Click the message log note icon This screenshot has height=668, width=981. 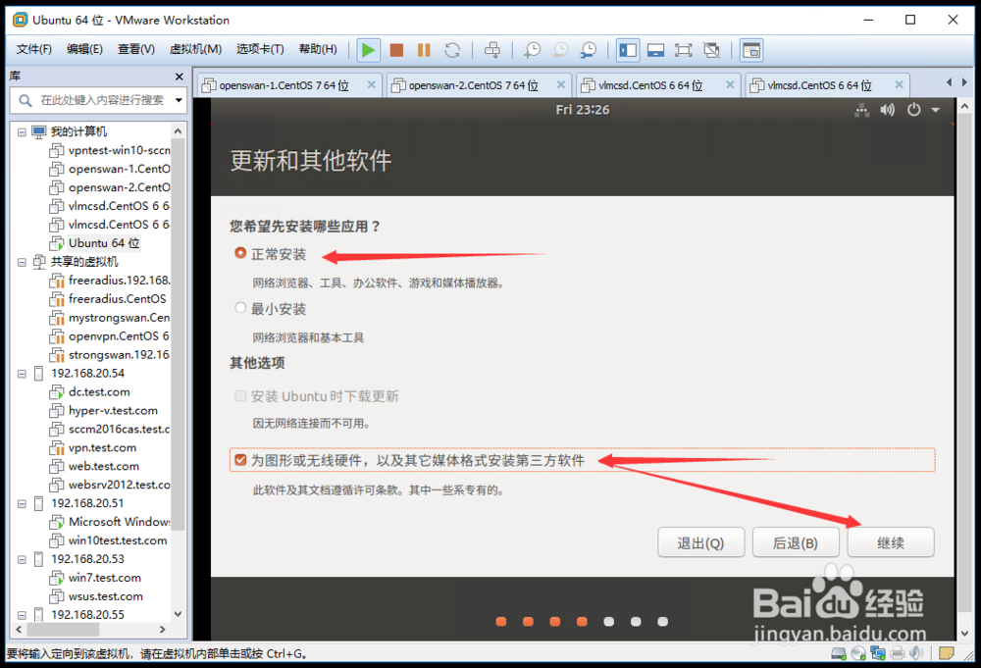coord(947,653)
